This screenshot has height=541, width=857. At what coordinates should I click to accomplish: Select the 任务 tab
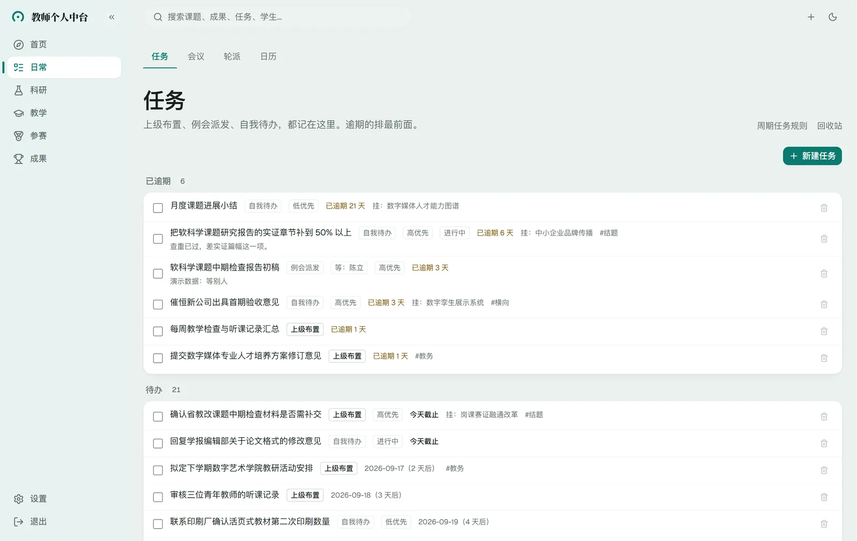click(160, 56)
